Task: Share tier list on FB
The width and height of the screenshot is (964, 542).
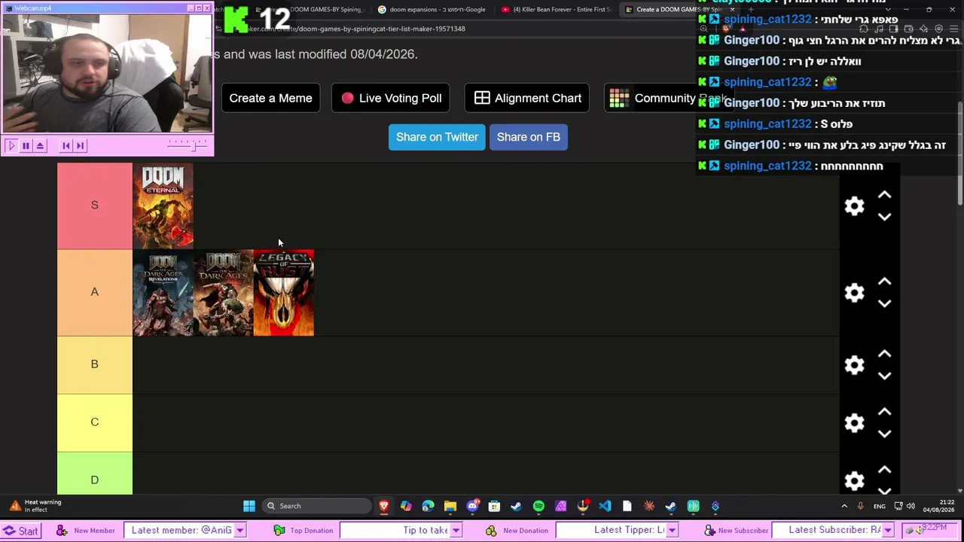Action: 529,137
